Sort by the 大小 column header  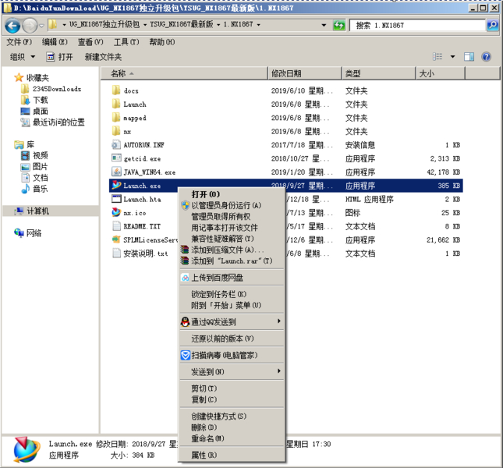441,73
